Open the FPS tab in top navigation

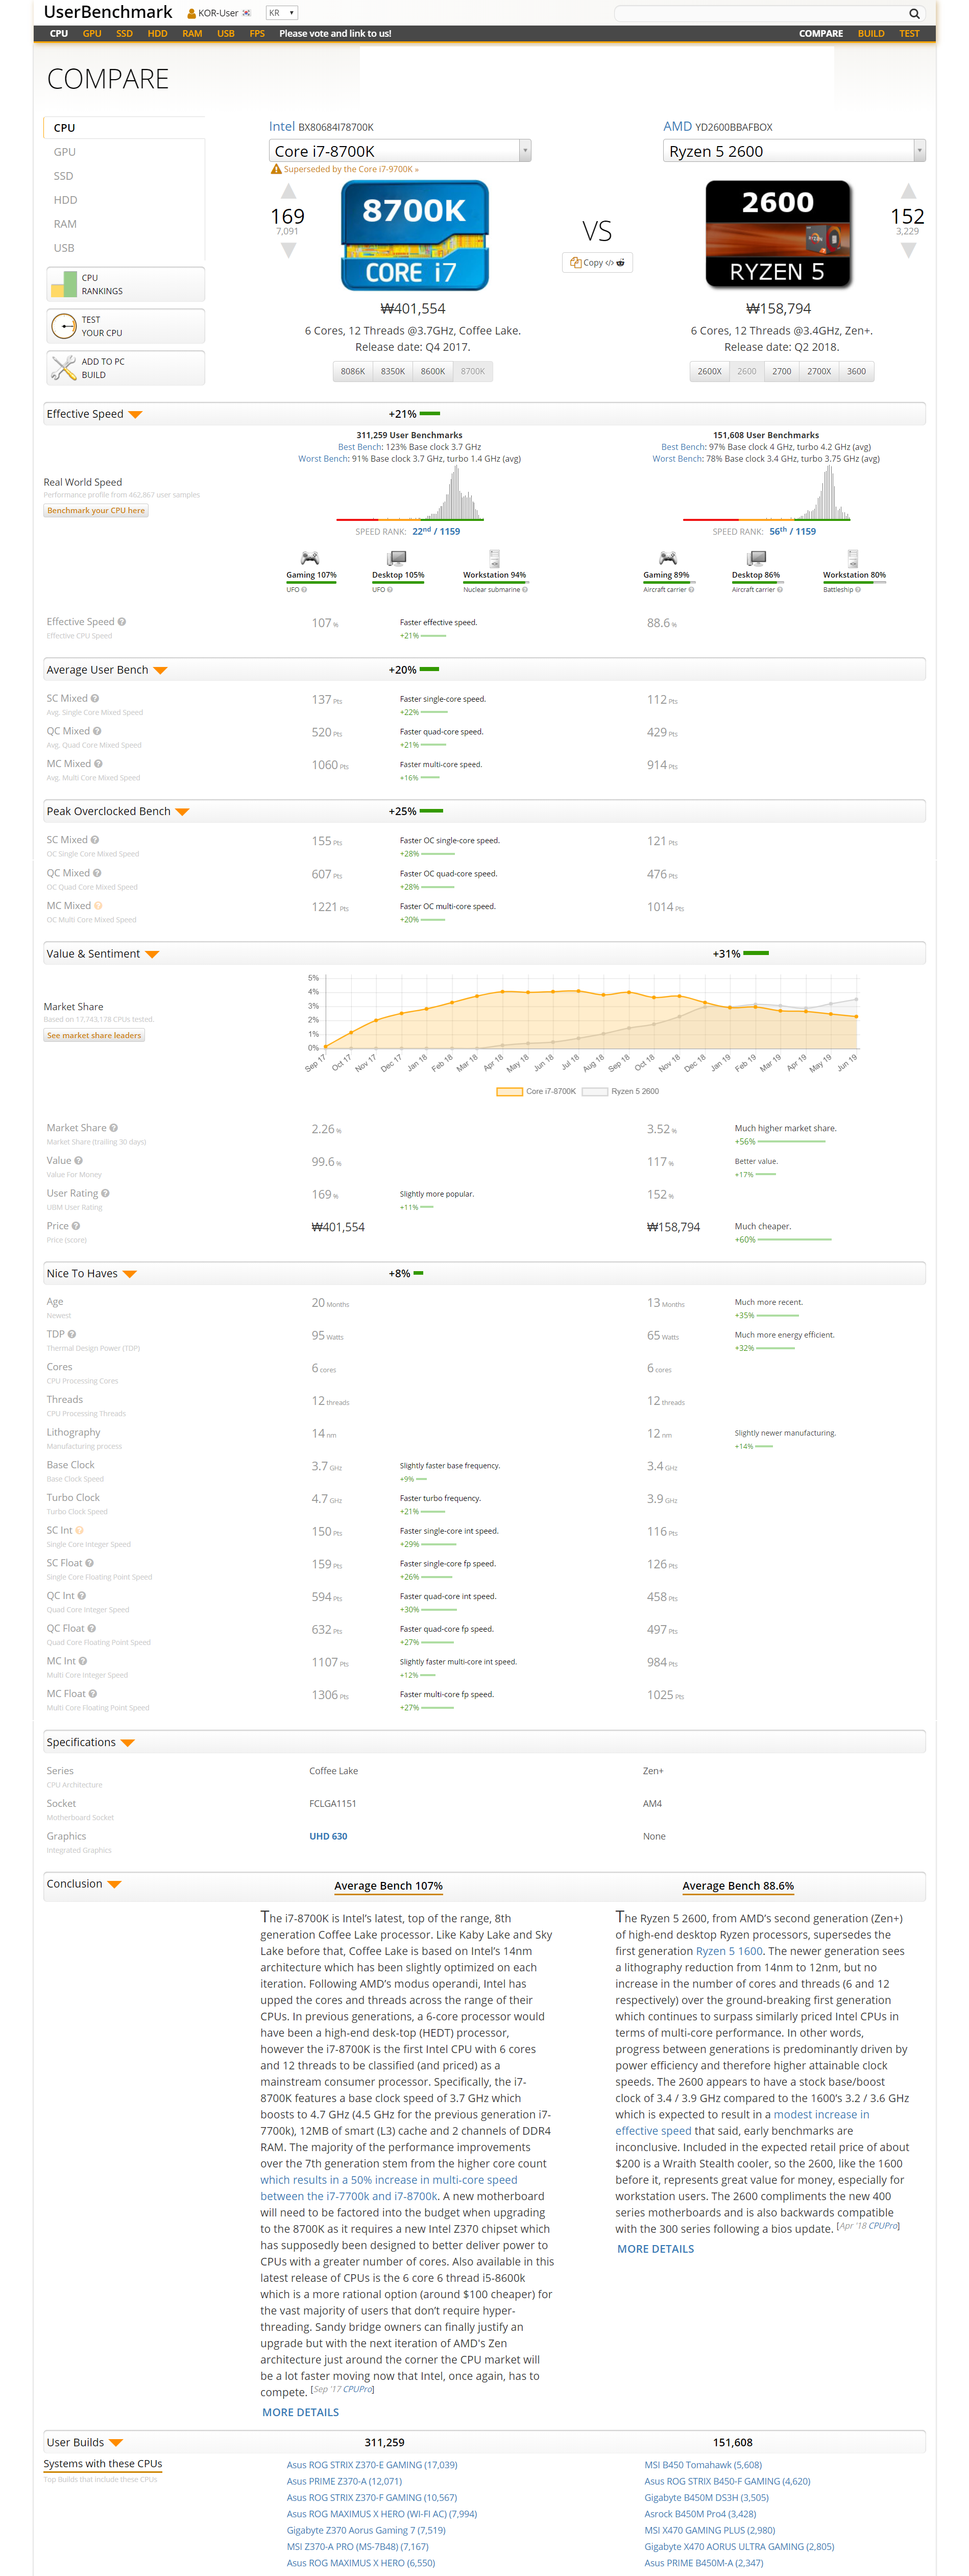pos(257,33)
